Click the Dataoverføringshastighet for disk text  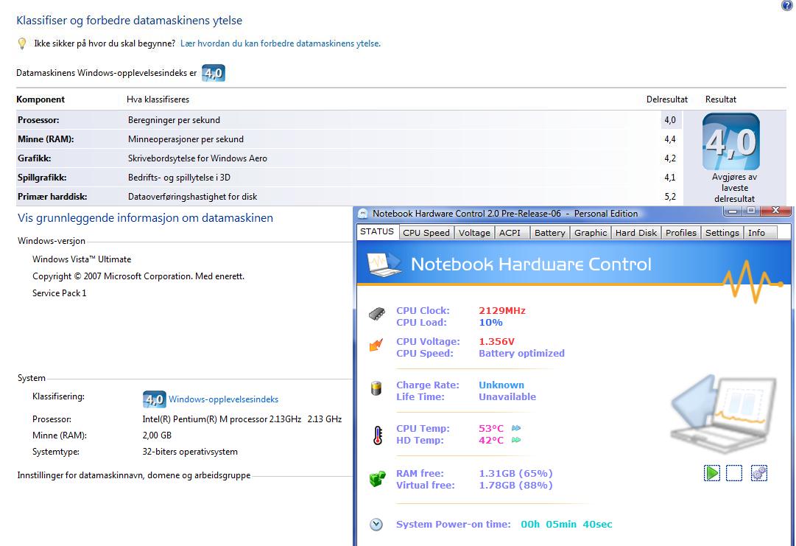pos(192,197)
